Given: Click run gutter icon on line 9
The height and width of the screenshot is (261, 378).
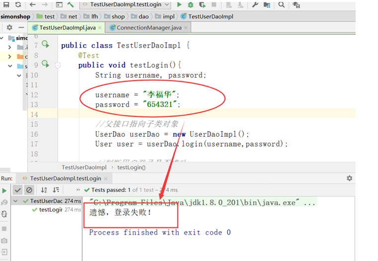Looking at the screenshot, I should tap(45, 64).
